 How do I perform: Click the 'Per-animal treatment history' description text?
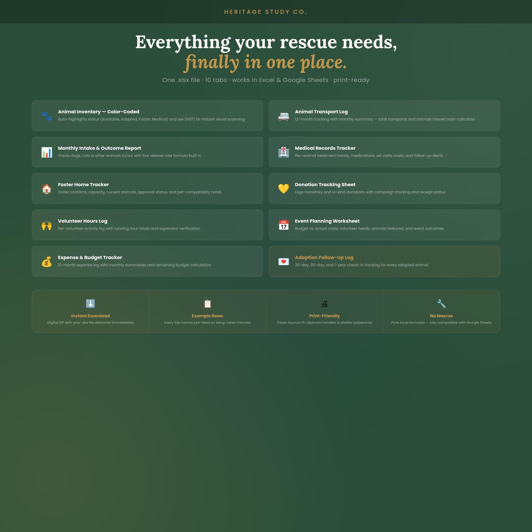(369, 156)
